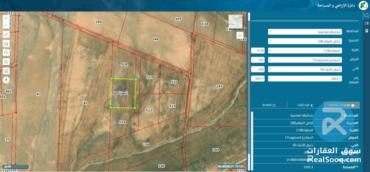Click parcel 518 on the map

[124, 64]
